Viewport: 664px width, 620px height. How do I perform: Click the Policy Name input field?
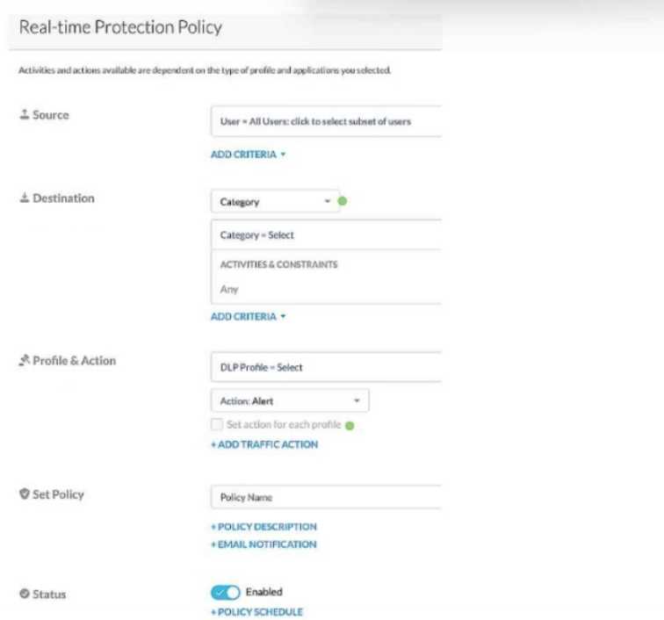[x=325, y=497]
